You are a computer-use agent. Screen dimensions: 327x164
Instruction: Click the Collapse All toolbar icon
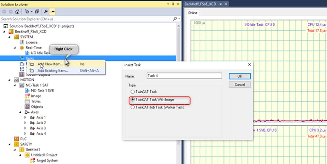(37, 12)
